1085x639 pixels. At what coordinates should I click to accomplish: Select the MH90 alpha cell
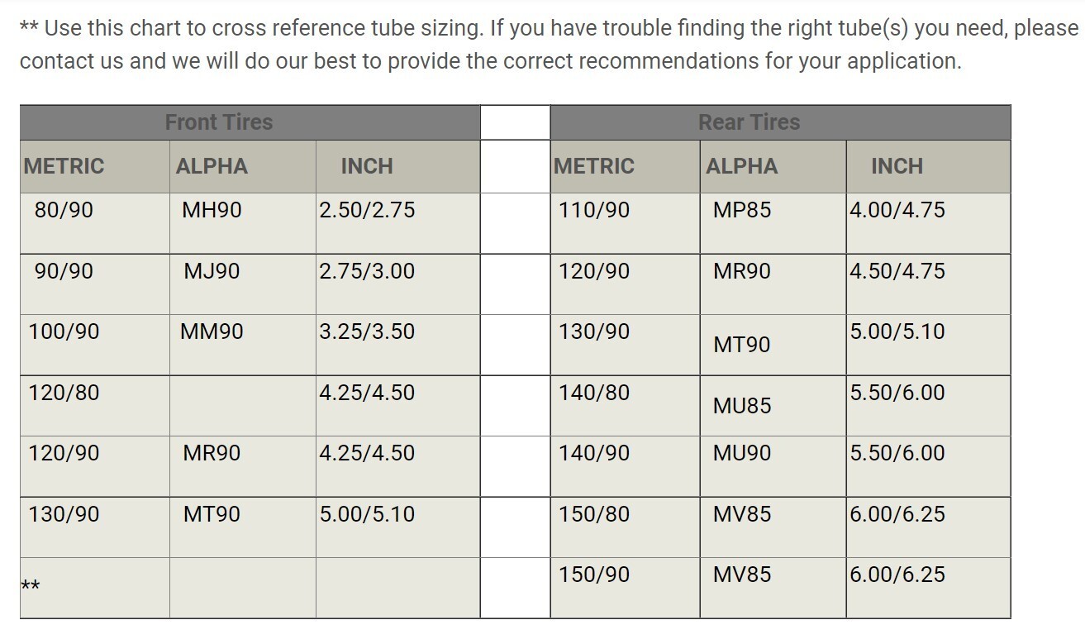click(x=243, y=224)
